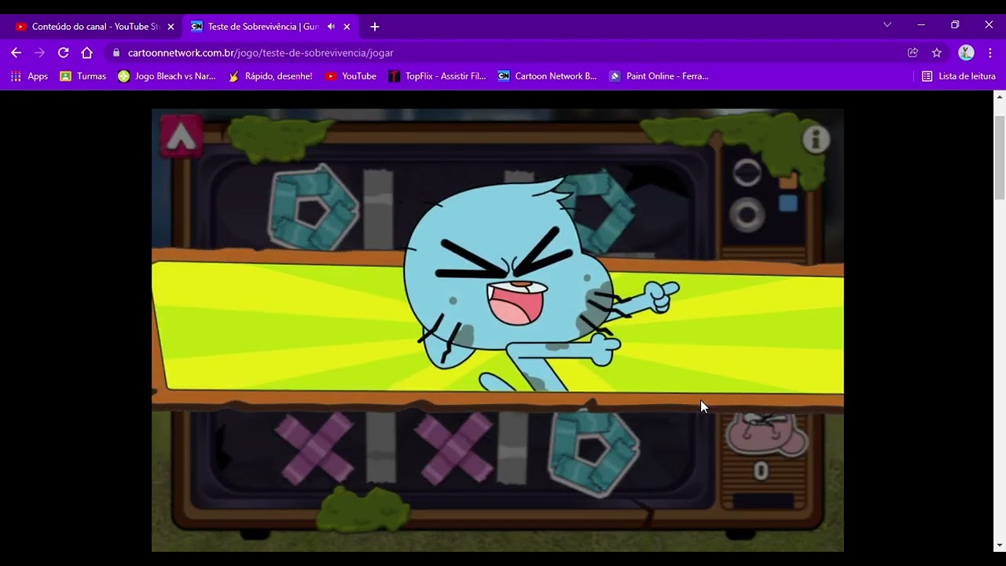Share this page icon
The width and height of the screenshot is (1006, 566).
[x=912, y=53]
